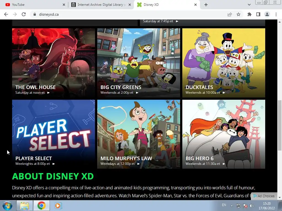Image resolution: width=282 pixels, height=211 pixels.
Task: Open the extensions puzzle icon
Action: pos(249,14)
